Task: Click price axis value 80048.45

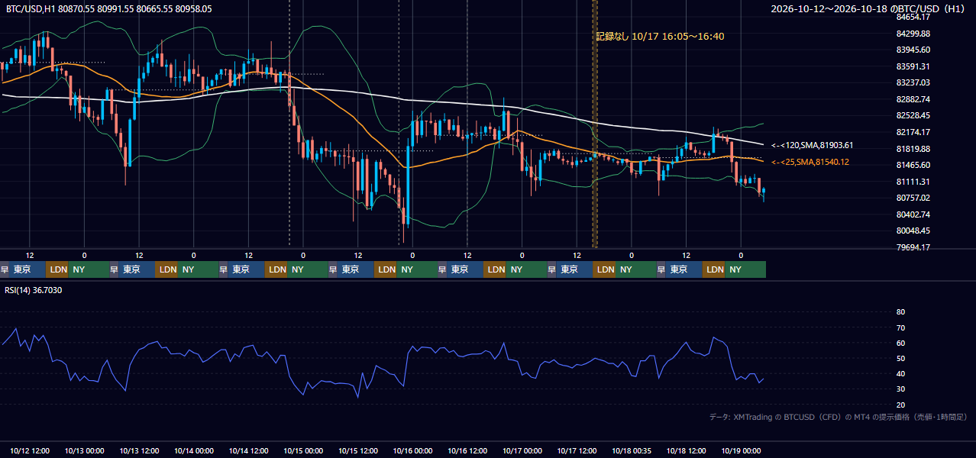Action: coord(913,231)
